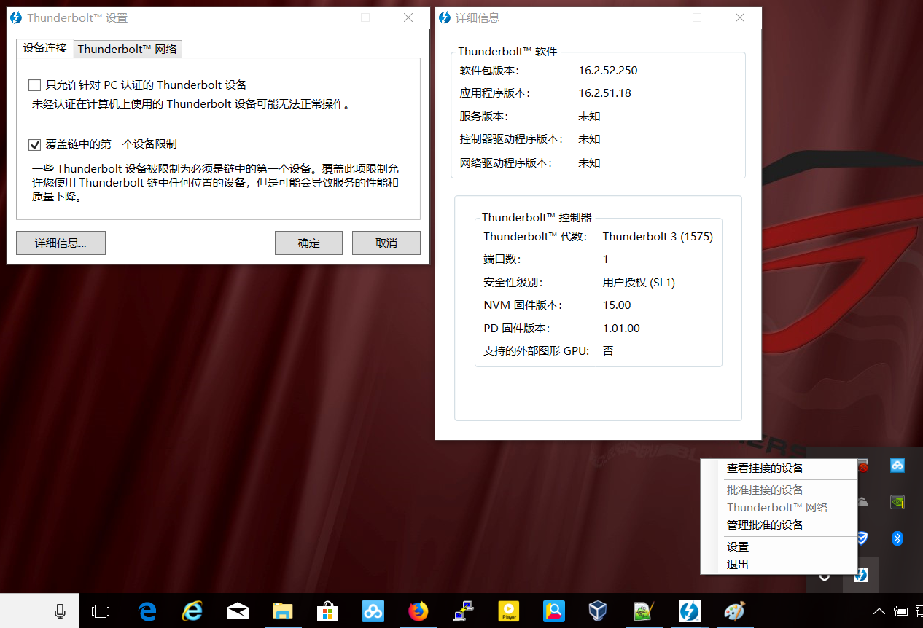Open the blue contact-person app on taskbar
923x628 pixels.
pyautogui.click(x=553, y=611)
